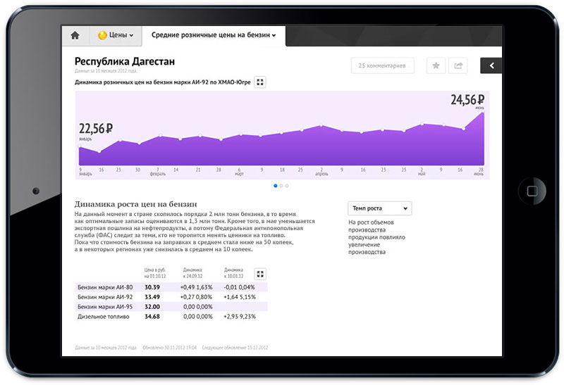Open the Темп роста dropdown
Viewport: 564px width, 385px height.
click(379, 208)
